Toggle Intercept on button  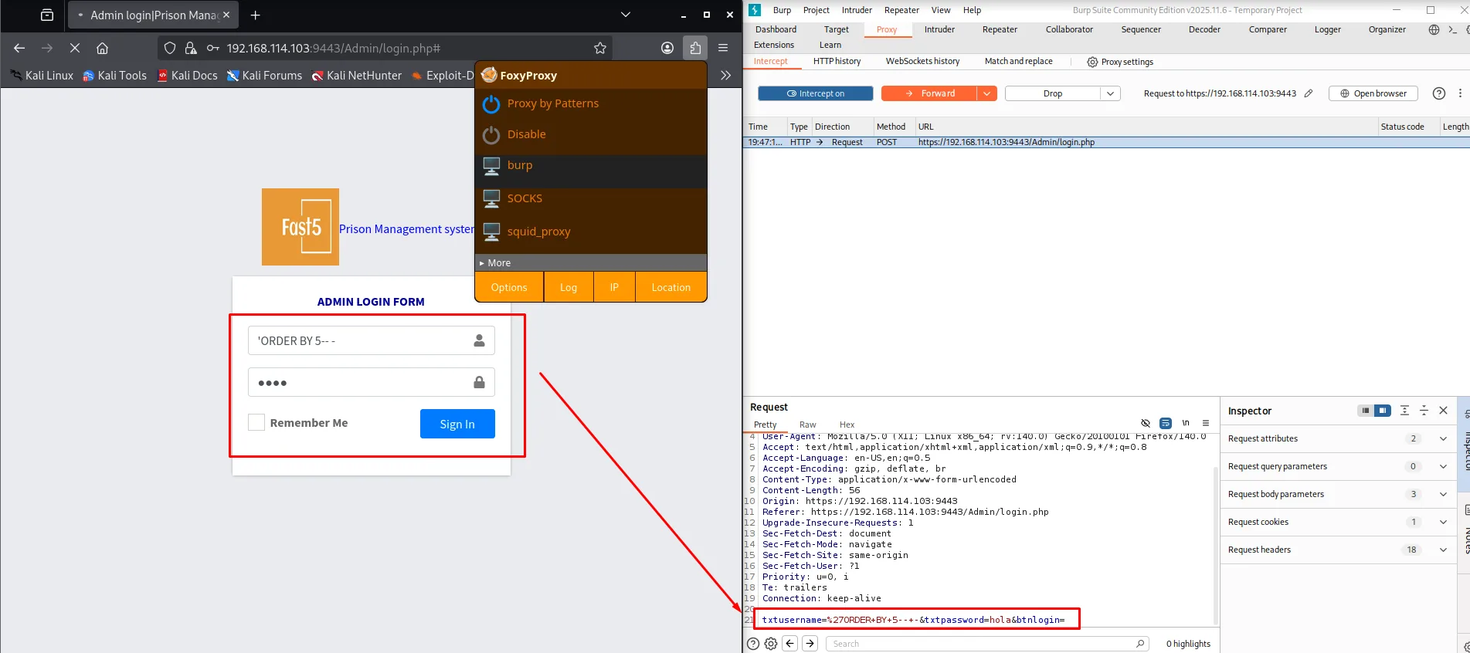(x=816, y=93)
